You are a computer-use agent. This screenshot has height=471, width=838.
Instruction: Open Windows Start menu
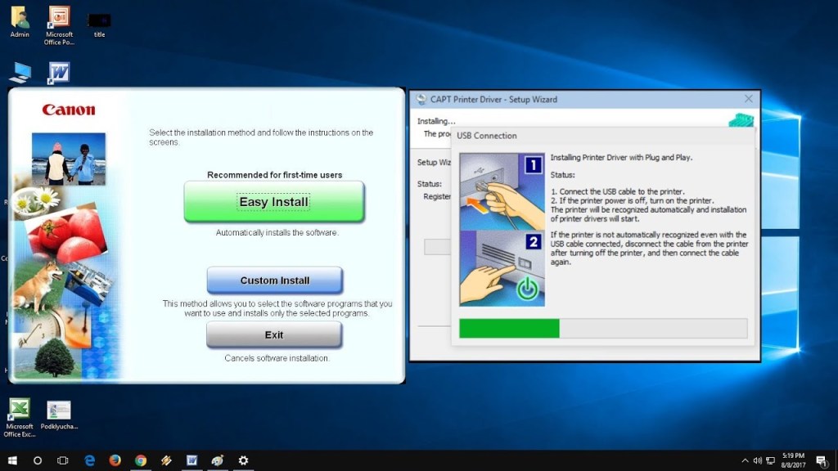tap(12, 460)
